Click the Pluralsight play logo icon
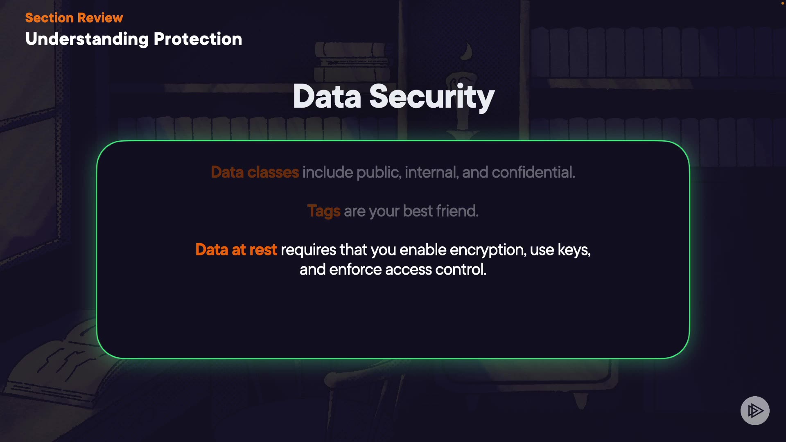This screenshot has height=442, width=786. pyautogui.click(x=755, y=410)
